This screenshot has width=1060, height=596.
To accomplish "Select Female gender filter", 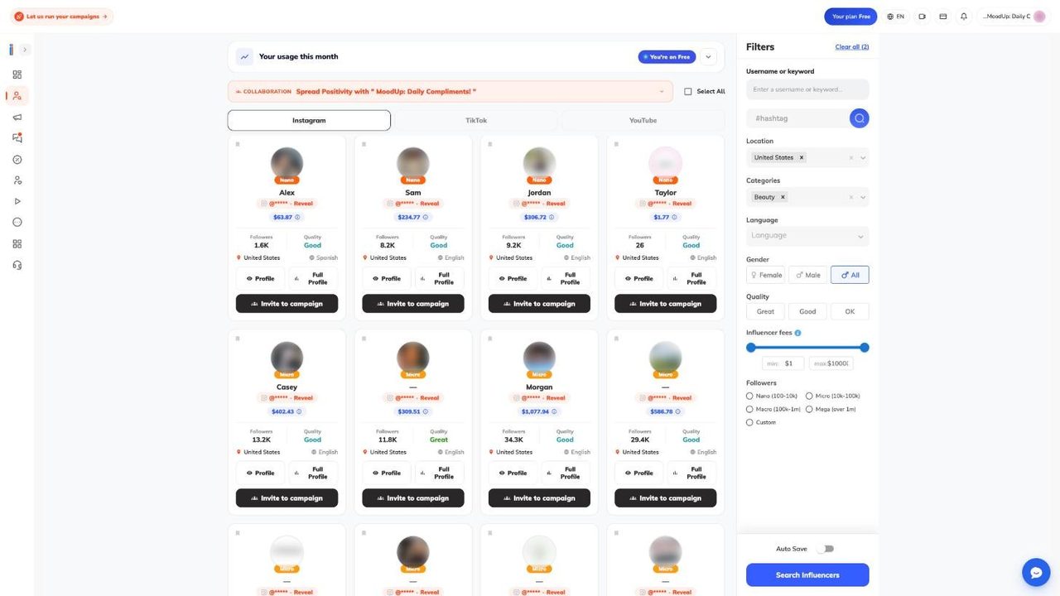I will pyautogui.click(x=765, y=275).
